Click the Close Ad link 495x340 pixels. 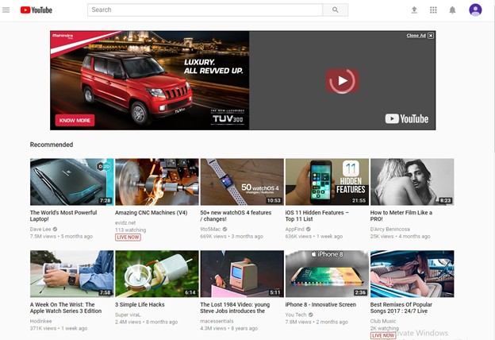416,36
